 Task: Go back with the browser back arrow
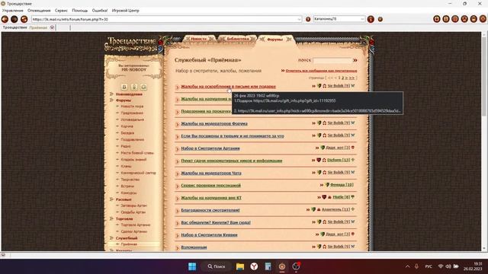[x=5, y=19]
